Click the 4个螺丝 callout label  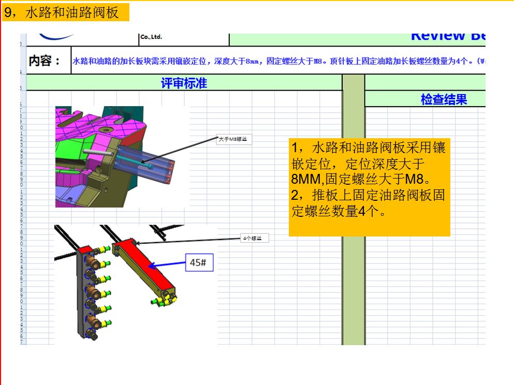tap(254, 238)
